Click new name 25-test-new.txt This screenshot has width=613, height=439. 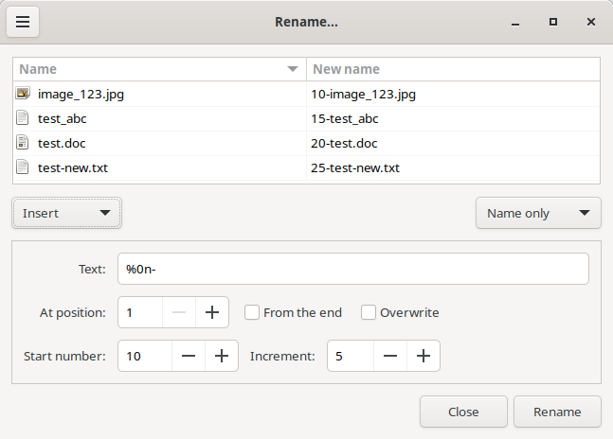355,167
